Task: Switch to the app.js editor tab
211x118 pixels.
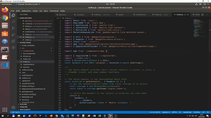Action: pyautogui.click(x=121, y=14)
